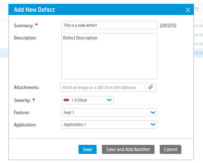Image resolution: width=203 pixels, height=163 pixels.
Task: Click the Feature label
Action: [22, 112]
